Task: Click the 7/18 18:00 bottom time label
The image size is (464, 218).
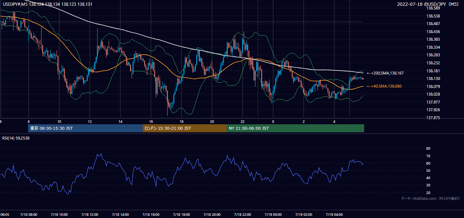Action: click(x=182, y=215)
